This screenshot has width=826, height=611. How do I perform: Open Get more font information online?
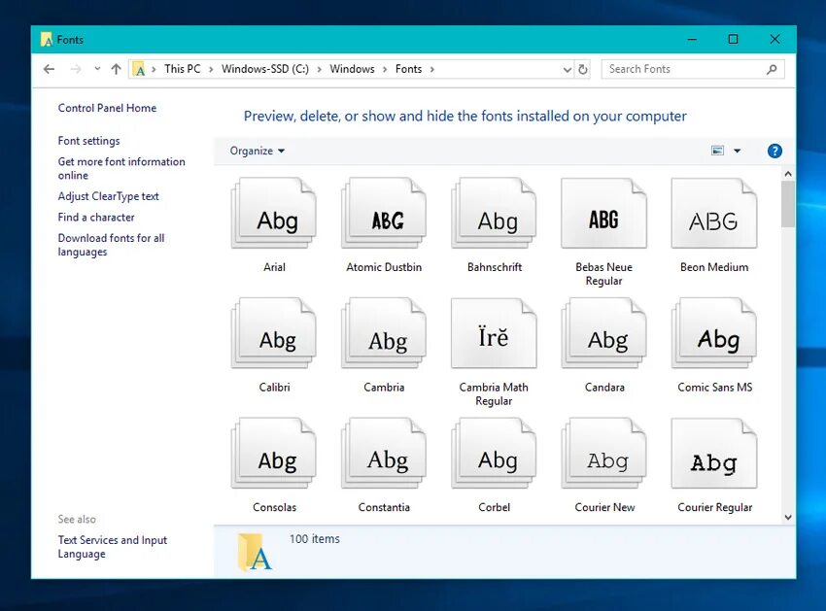click(121, 169)
